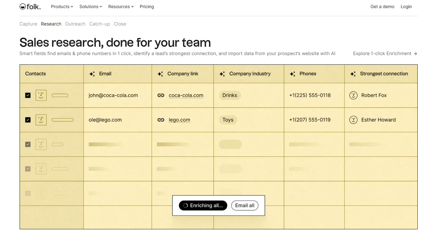
Task: Expand the Resources dropdown menu
Action: click(x=121, y=7)
